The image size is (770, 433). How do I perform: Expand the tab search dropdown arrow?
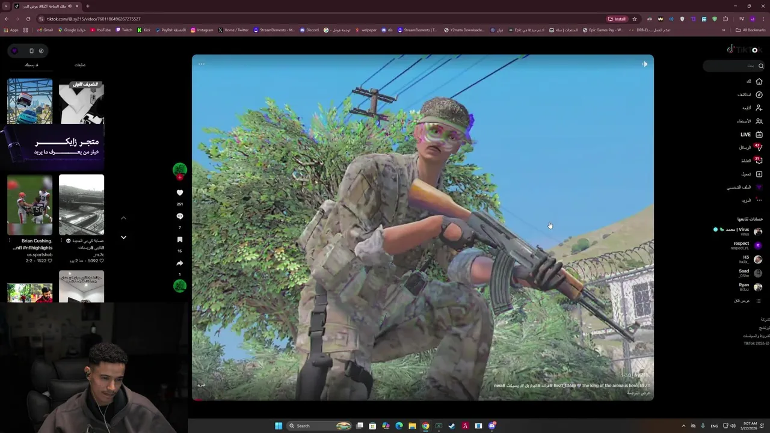6,6
